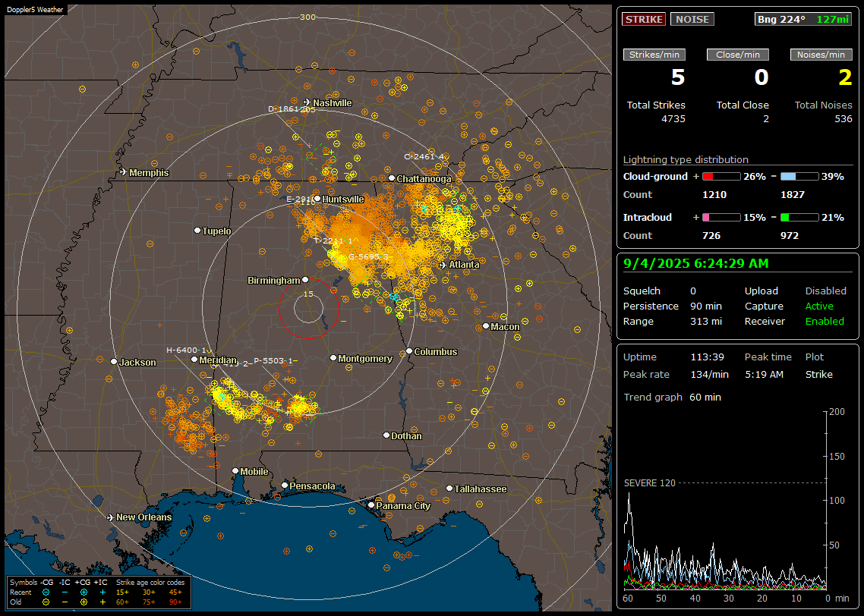
Task: Click the Tallahassee city marker
Action: (x=449, y=489)
